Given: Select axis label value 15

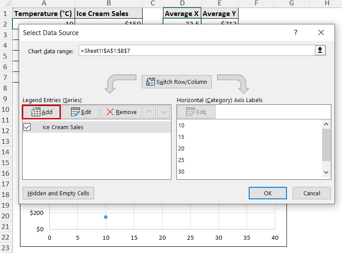Looking at the screenshot, I should tap(181, 137).
